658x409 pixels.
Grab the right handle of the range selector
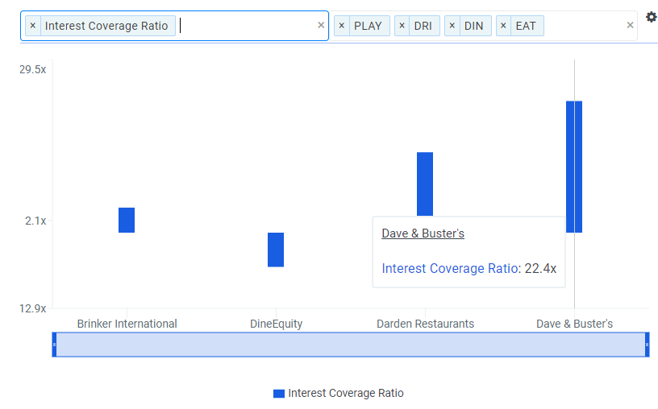pyautogui.click(x=647, y=345)
